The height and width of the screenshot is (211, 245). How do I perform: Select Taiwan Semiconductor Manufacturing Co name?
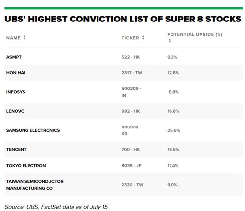click(35, 185)
